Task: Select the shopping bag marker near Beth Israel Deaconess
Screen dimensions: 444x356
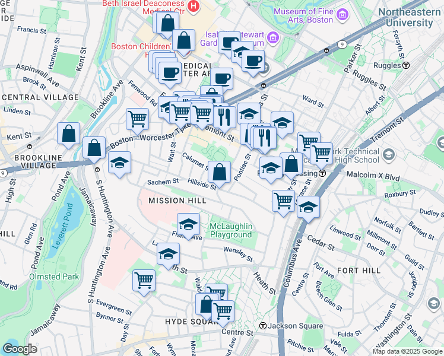Action: (167, 24)
